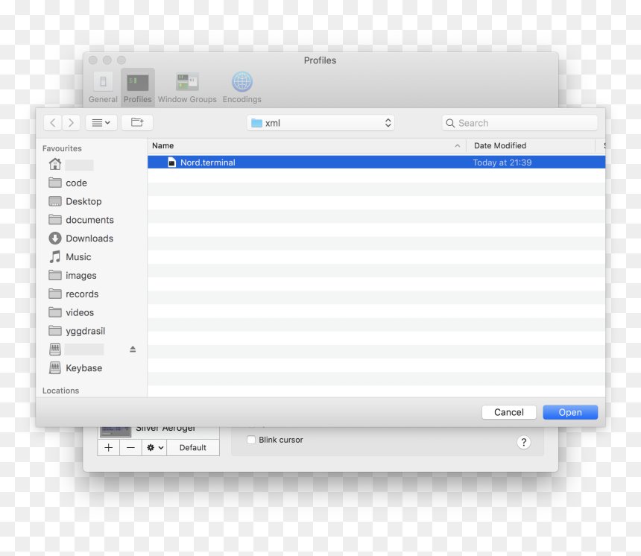Toggle the sort direction arrow in Name column
The width and height of the screenshot is (641, 556).
(x=457, y=146)
